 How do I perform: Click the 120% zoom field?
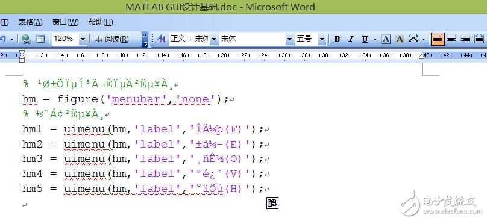[x=65, y=39]
